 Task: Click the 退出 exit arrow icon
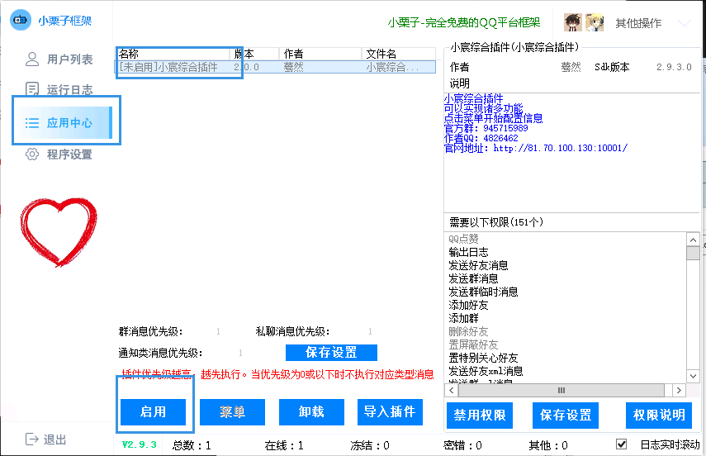(x=32, y=439)
